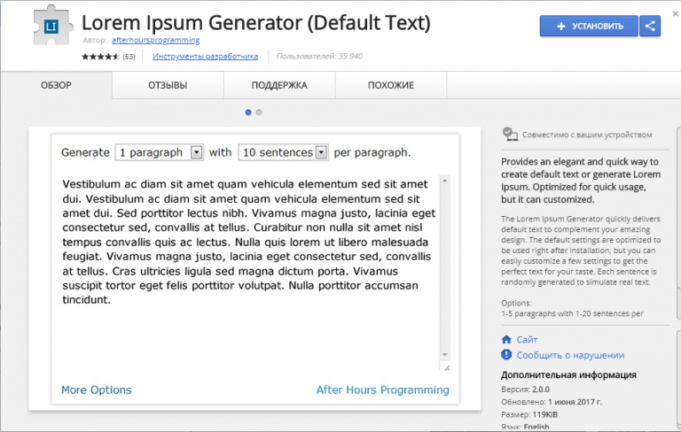681x432 pixels.
Task: Select the first carousel dot
Action: click(248, 112)
